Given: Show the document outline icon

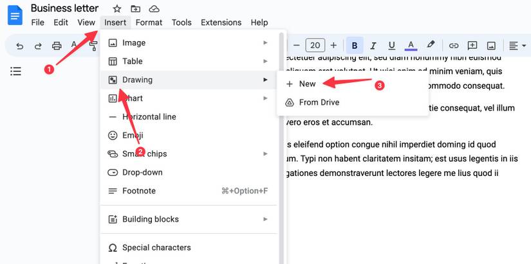Looking at the screenshot, I should 15,71.
